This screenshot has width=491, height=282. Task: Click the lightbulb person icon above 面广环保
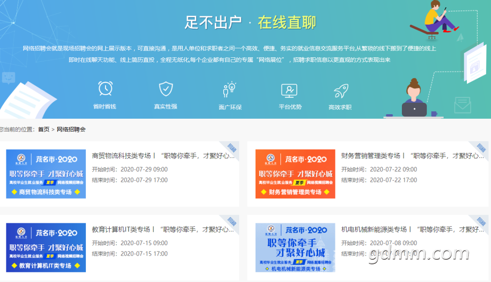coord(230,90)
